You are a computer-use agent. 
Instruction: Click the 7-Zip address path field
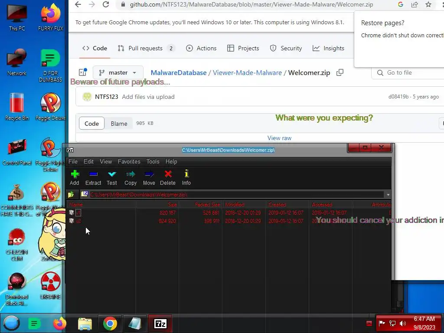tap(232, 195)
